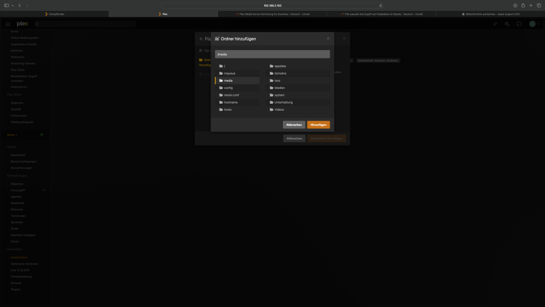Choose the hosts entry

point(237,110)
